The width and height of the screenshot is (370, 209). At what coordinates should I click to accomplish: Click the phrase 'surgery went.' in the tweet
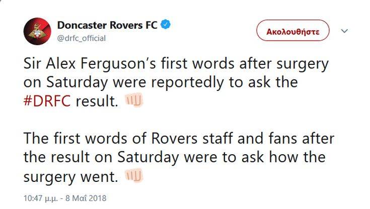point(70,176)
